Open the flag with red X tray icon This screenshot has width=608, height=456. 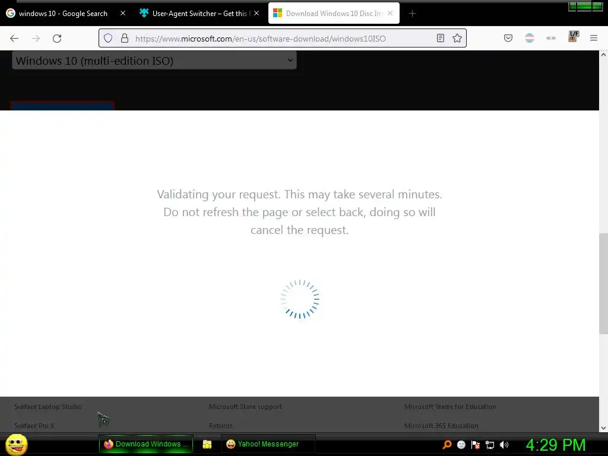pos(476,445)
